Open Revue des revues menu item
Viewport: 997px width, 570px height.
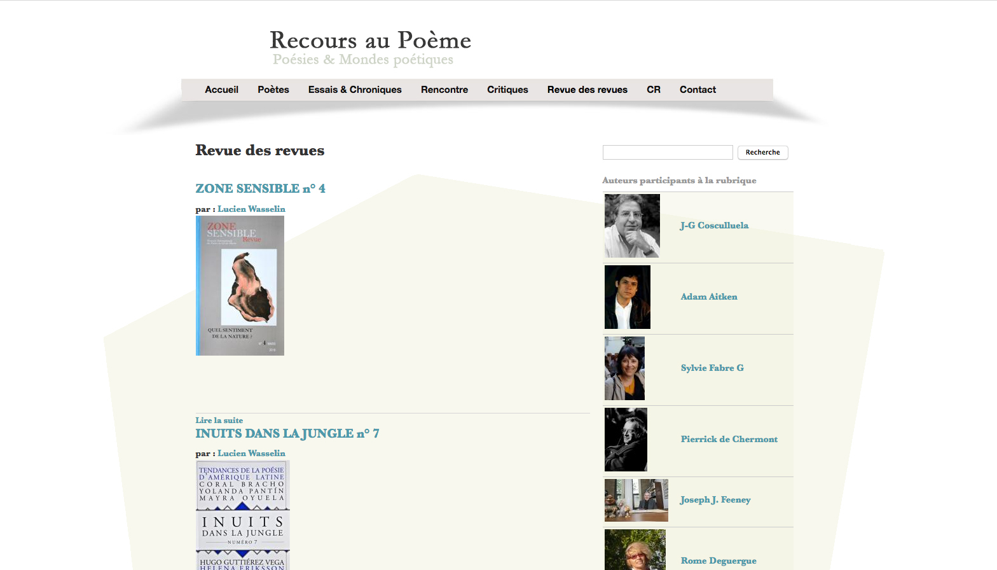588,90
